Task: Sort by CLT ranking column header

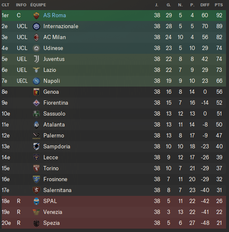Action: (5, 5)
